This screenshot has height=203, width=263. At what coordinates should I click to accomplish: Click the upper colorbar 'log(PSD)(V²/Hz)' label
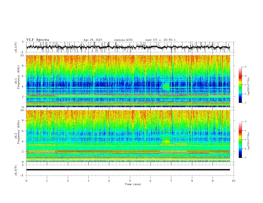point(248,87)
